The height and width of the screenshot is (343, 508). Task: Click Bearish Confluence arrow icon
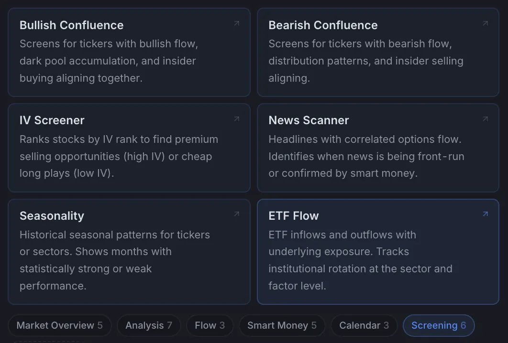coord(486,23)
